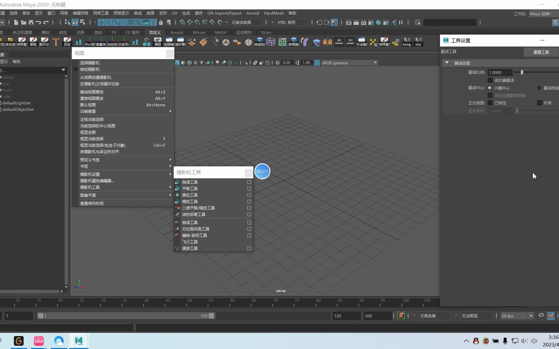This screenshot has height=349, width=559.
Task: Click the loop playback icon
Action: pos(541,315)
